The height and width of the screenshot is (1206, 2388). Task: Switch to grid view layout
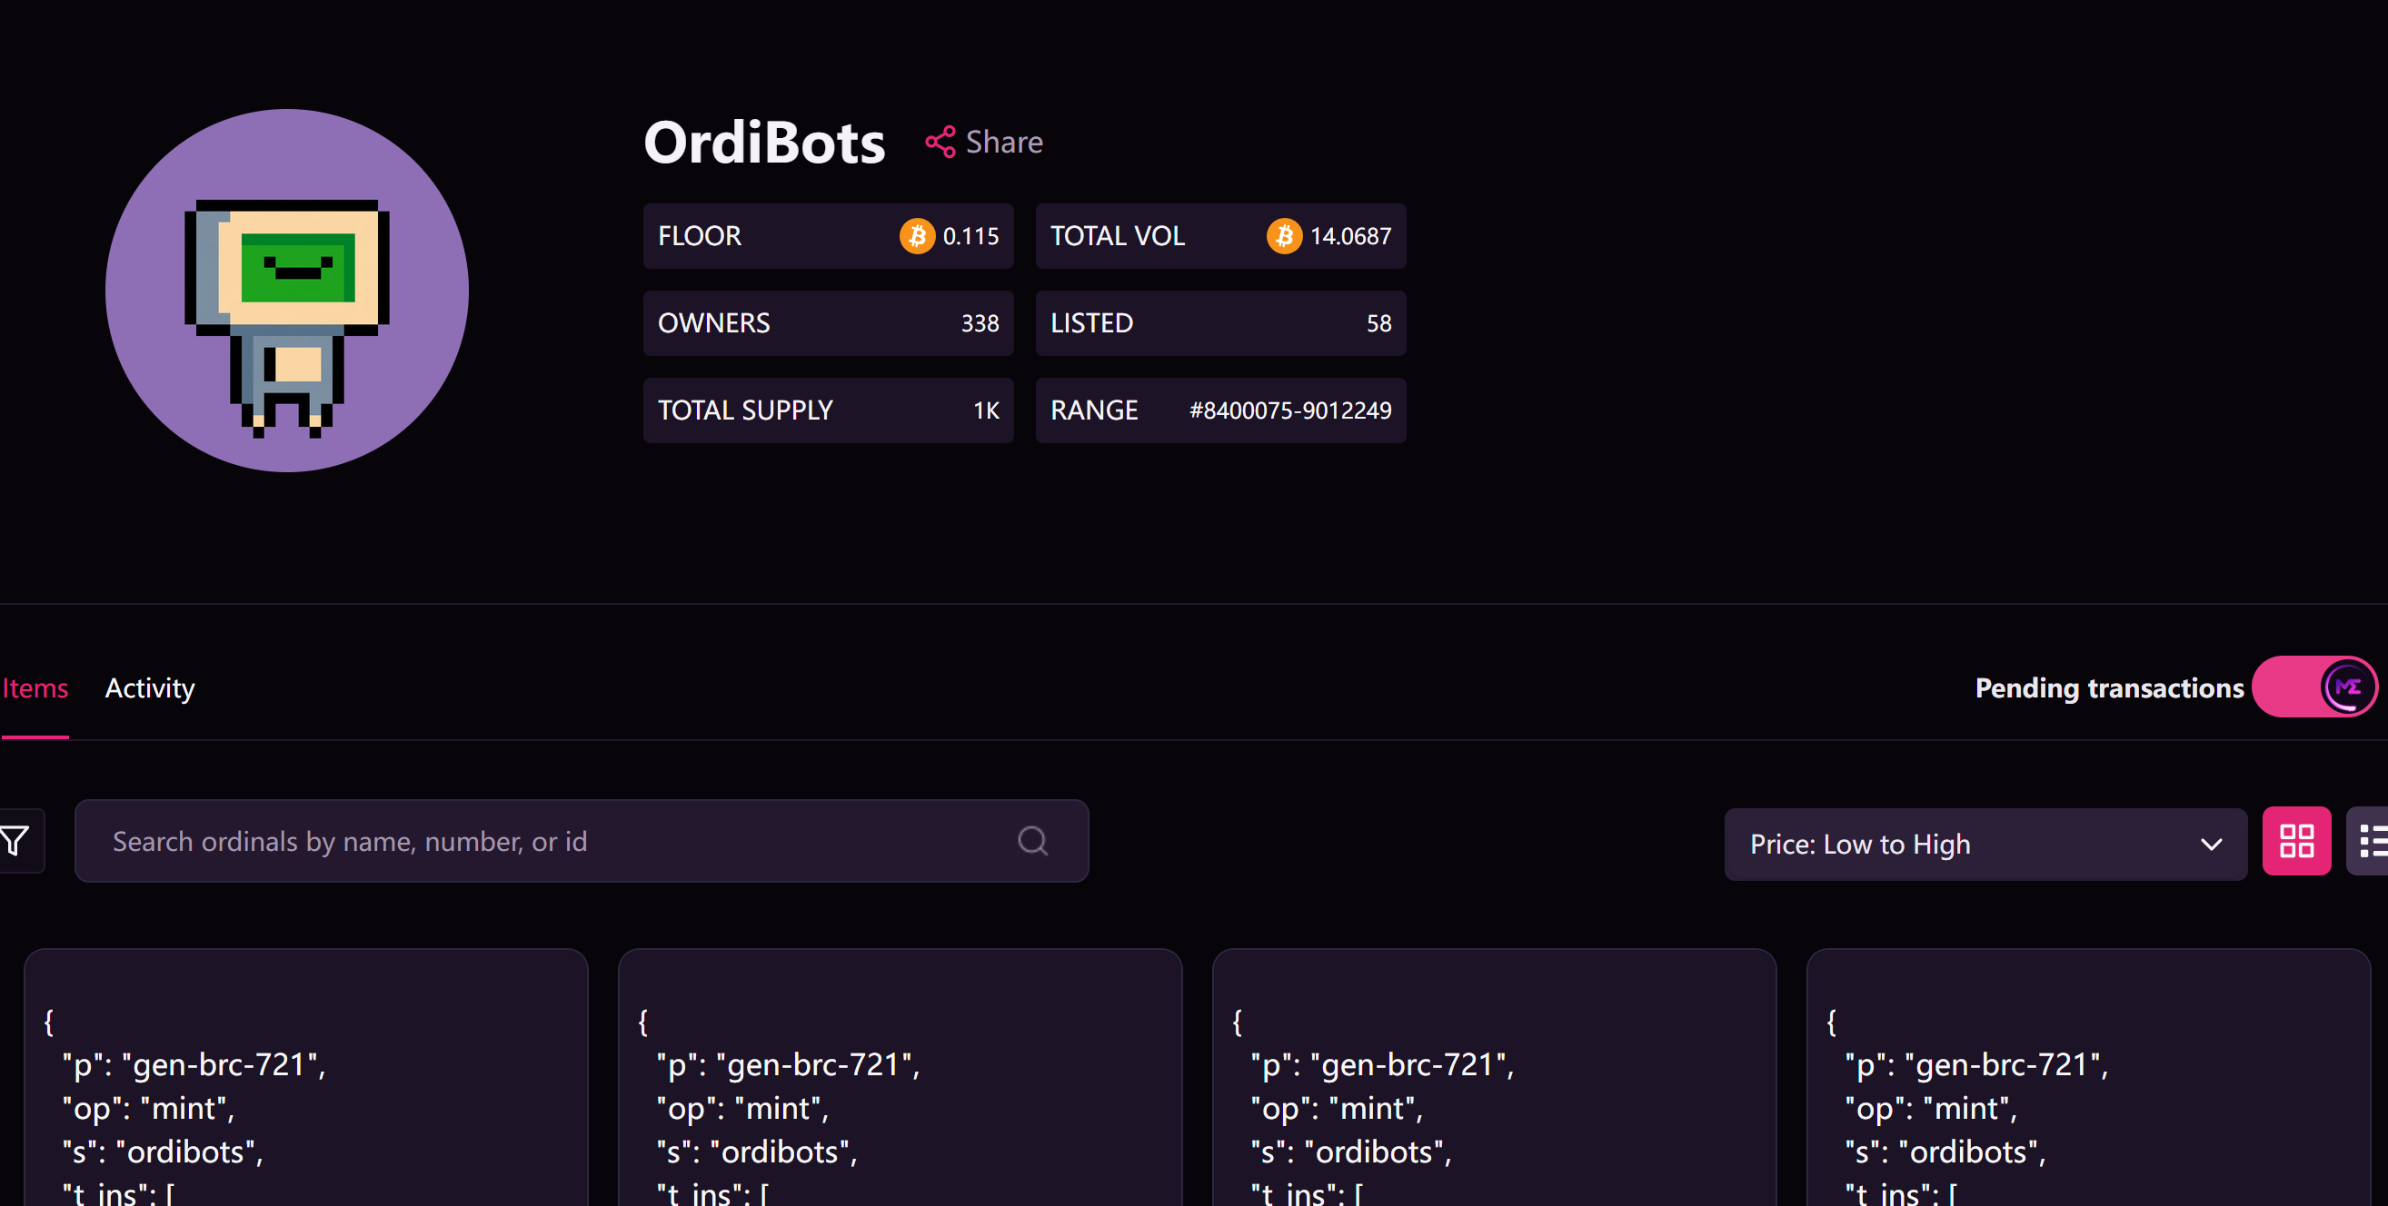[2296, 841]
